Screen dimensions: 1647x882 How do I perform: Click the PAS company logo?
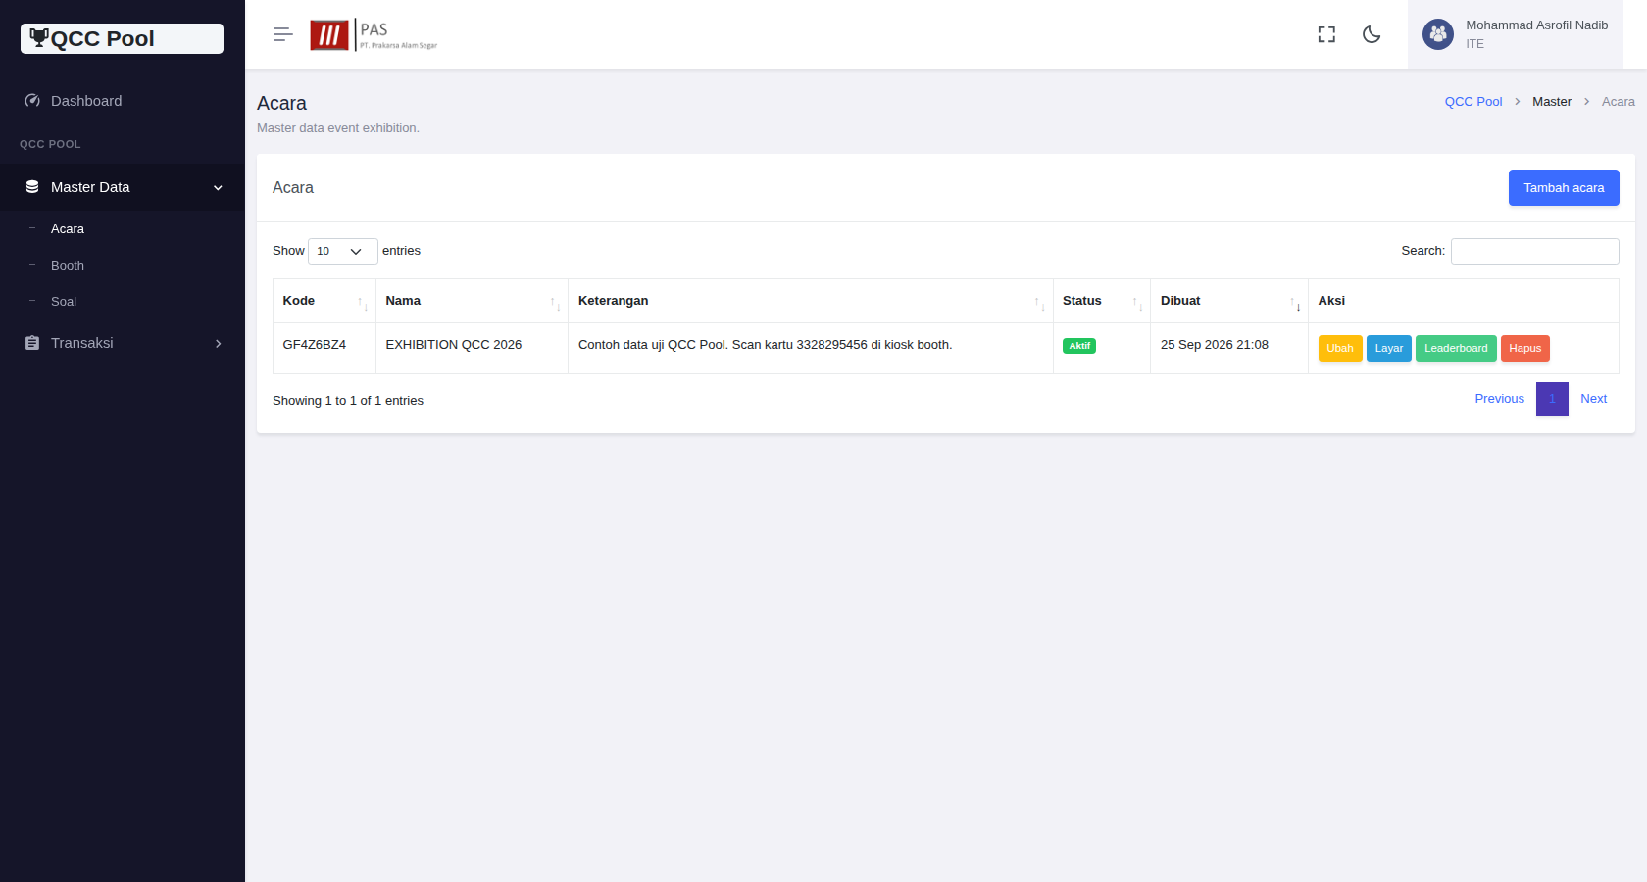point(374,35)
